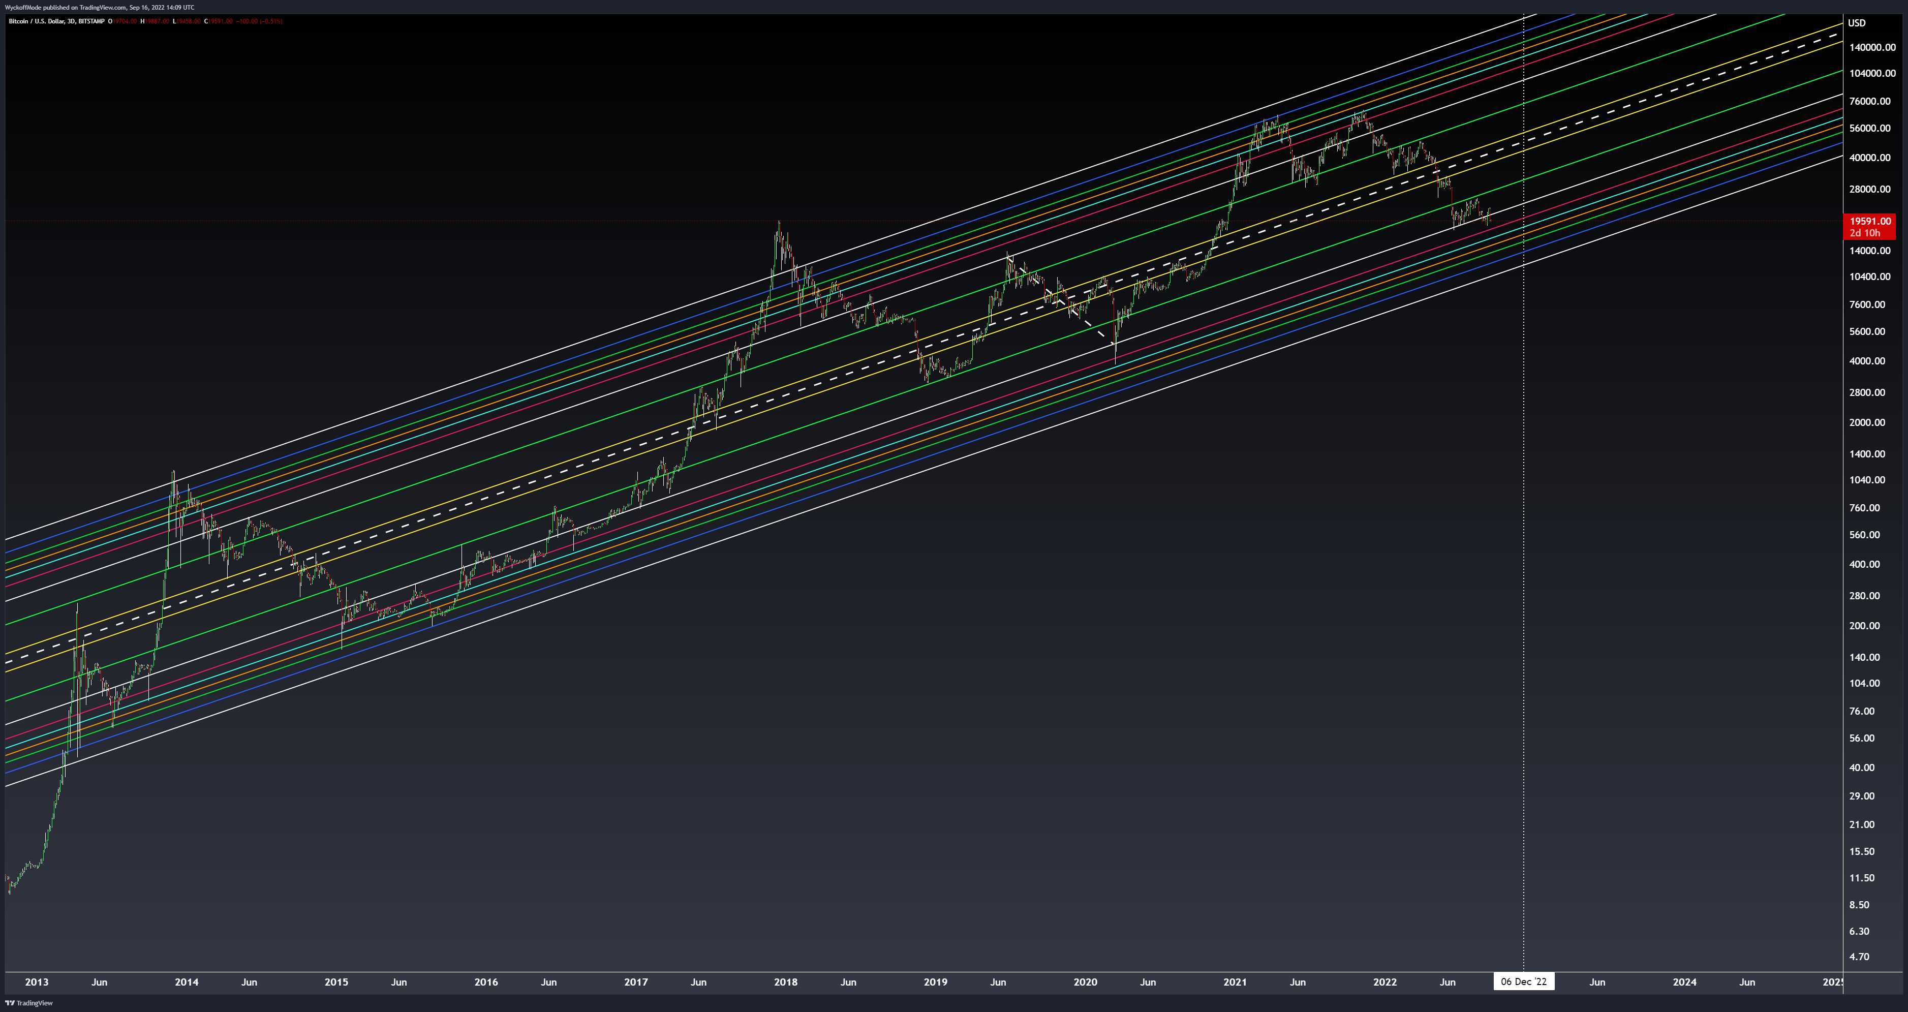Viewport: 1908px width, 1012px height.
Task: Click the 76000.00 price axis label
Action: point(1869,102)
